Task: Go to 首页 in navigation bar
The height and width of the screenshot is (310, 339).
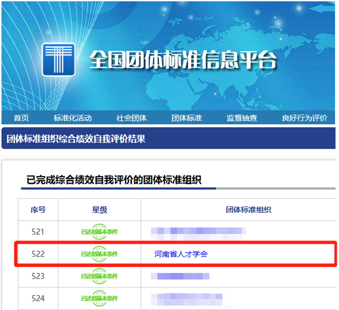Action: click(21, 118)
